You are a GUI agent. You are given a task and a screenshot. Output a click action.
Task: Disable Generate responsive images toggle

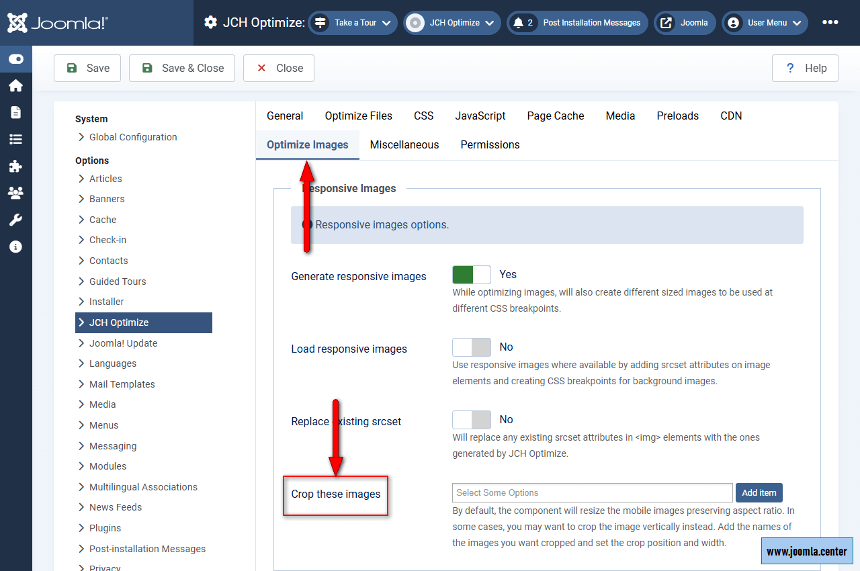(472, 275)
